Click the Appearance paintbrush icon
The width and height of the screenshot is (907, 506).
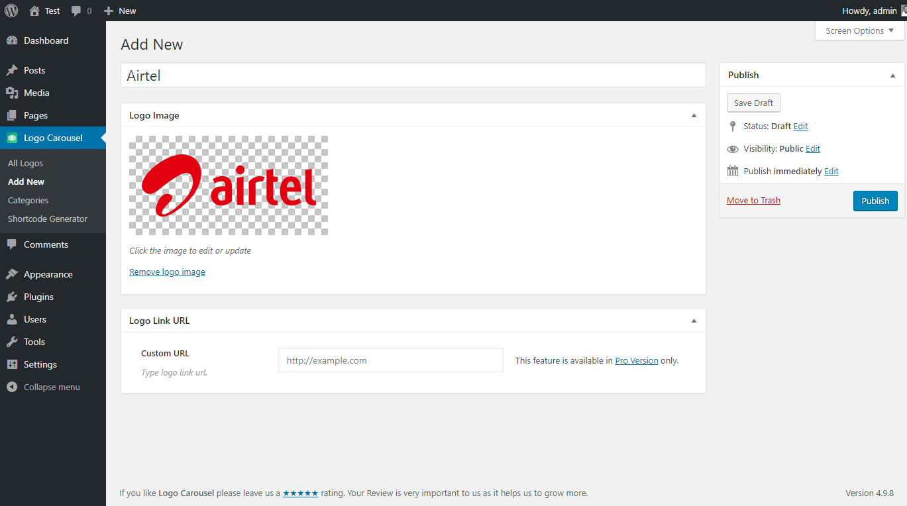coord(12,274)
